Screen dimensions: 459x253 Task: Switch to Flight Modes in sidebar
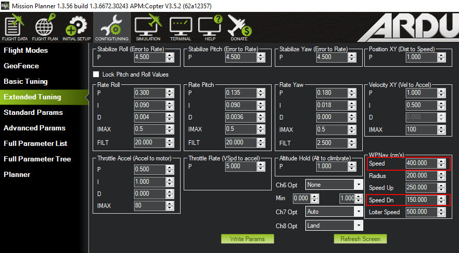pyautogui.click(x=26, y=50)
